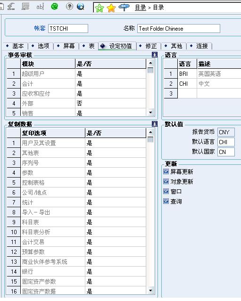Open help via question mark icon

click(x=69, y=7)
